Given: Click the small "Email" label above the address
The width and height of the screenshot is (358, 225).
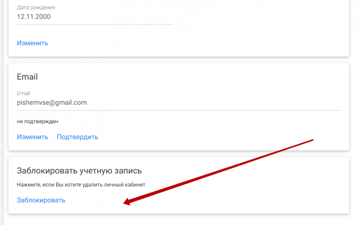Looking at the screenshot, I should point(23,93).
